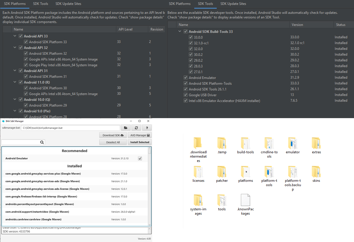Open SDK Update Sites tab above the API Level list
This screenshot has width=354, height=242.
[x=68, y=4]
